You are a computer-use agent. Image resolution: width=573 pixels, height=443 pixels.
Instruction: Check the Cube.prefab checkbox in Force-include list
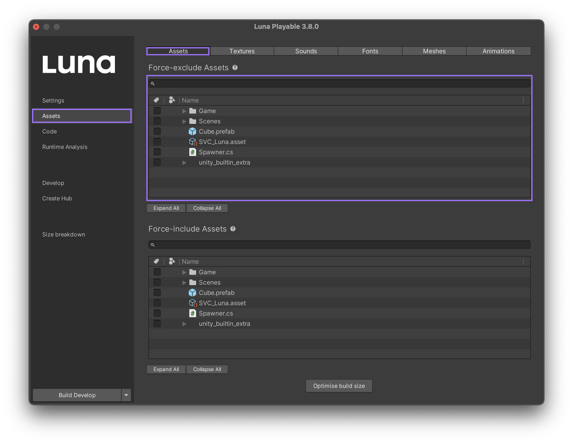click(x=157, y=293)
